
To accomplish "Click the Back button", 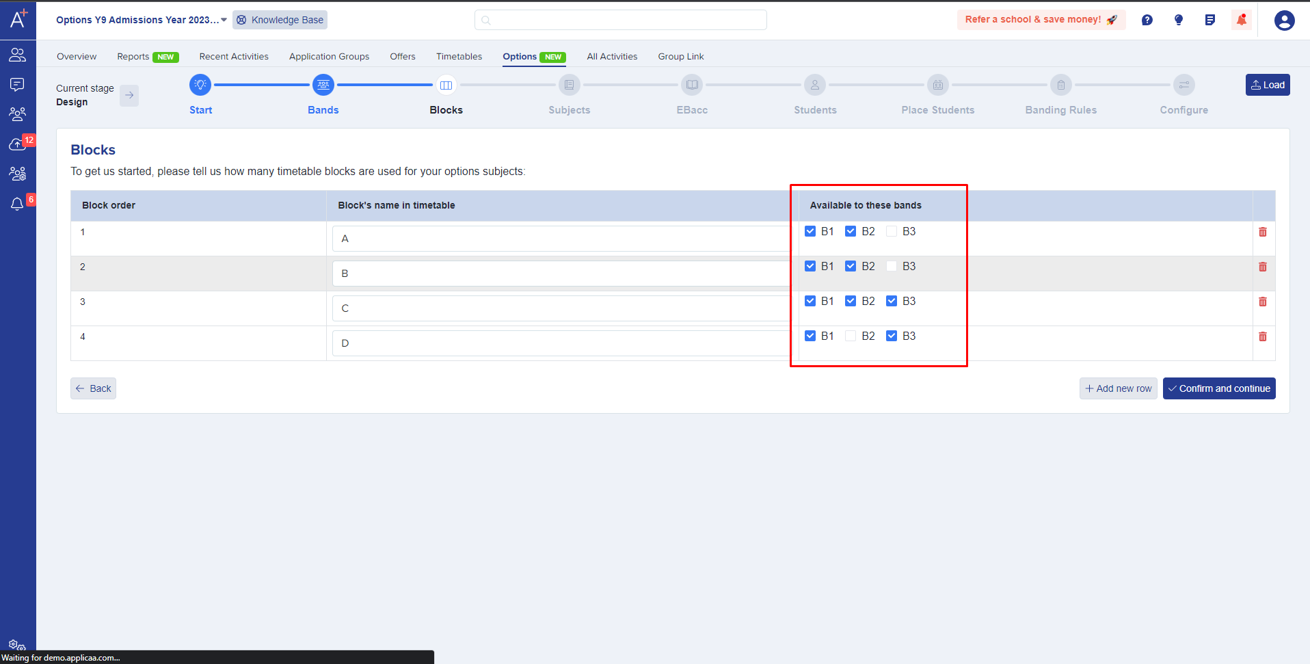I will click(93, 388).
